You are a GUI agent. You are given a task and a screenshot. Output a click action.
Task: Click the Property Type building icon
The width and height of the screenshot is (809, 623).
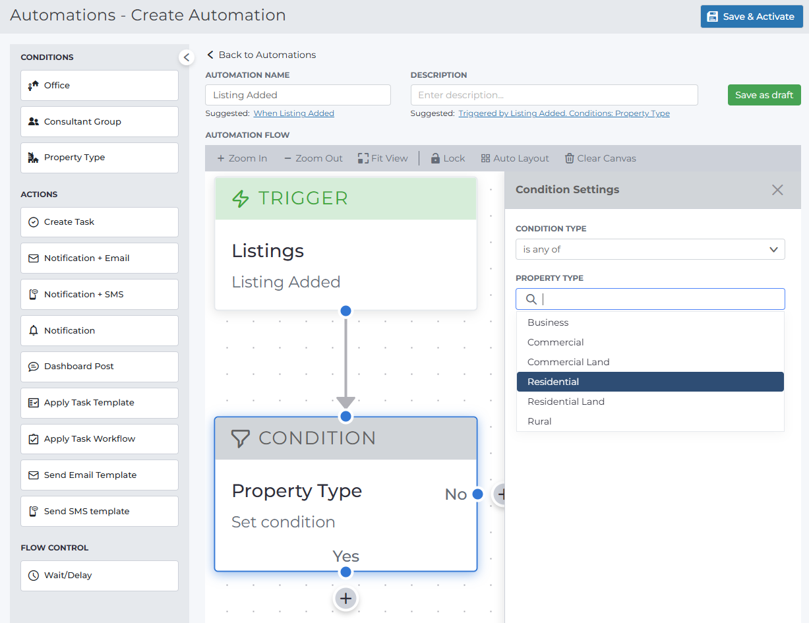click(x=34, y=158)
